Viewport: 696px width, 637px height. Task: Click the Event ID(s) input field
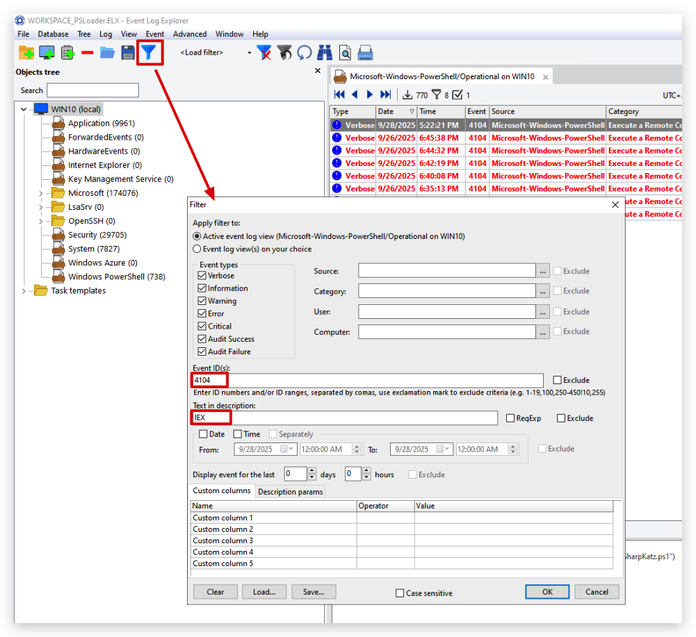[x=368, y=380]
